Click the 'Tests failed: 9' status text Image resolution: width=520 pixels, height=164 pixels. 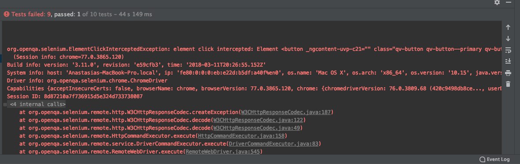[31, 14]
